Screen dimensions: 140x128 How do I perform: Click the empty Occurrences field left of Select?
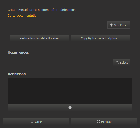[60, 62]
